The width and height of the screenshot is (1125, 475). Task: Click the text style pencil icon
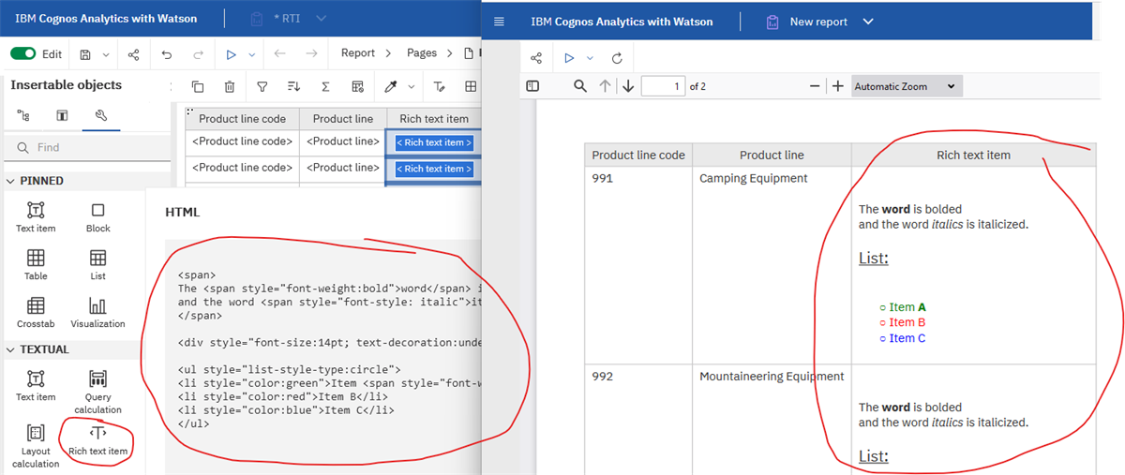[439, 87]
